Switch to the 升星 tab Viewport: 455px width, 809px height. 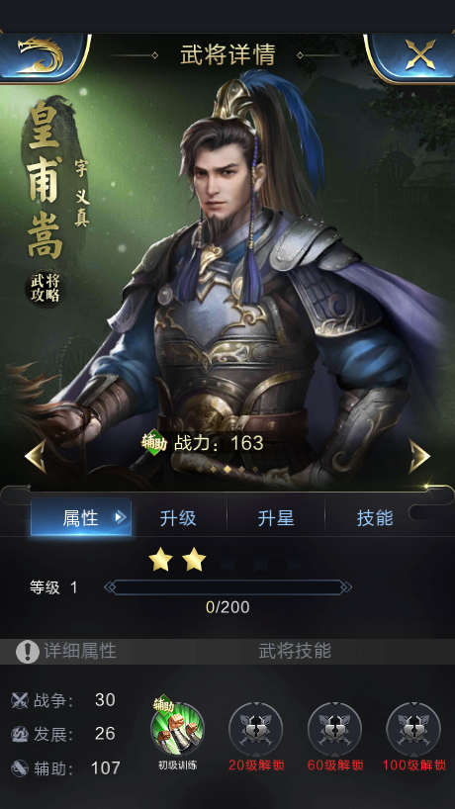click(x=276, y=518)
